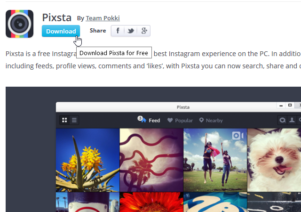The image size is (301, 212).
Task: Click the blue Download button
Action: [61, 31]
